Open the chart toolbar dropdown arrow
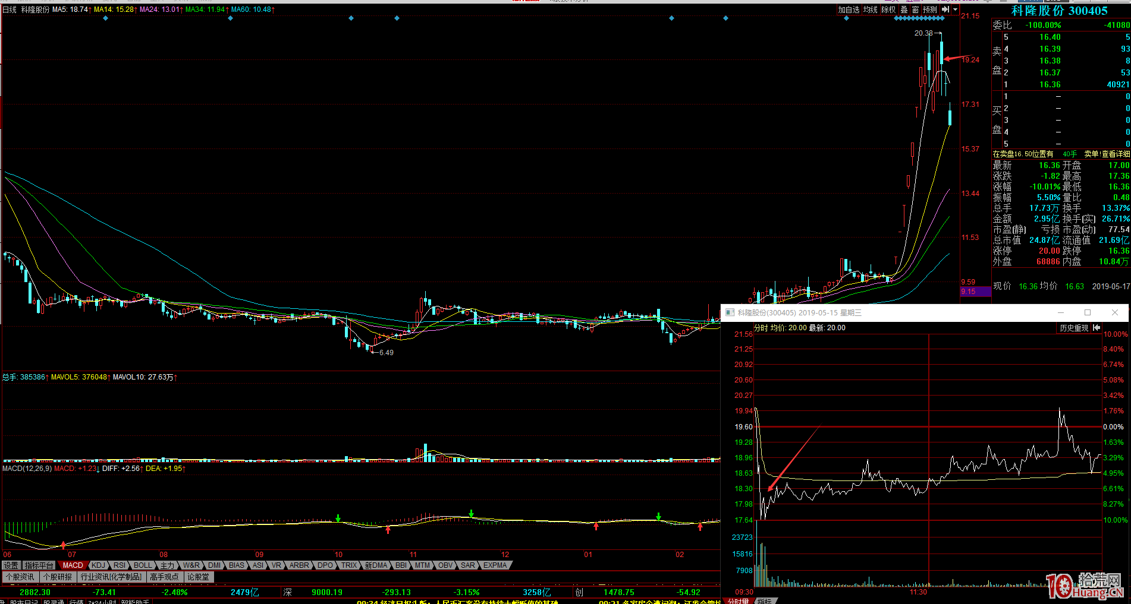Screen dimensions: 1131x604 point(956,10)
